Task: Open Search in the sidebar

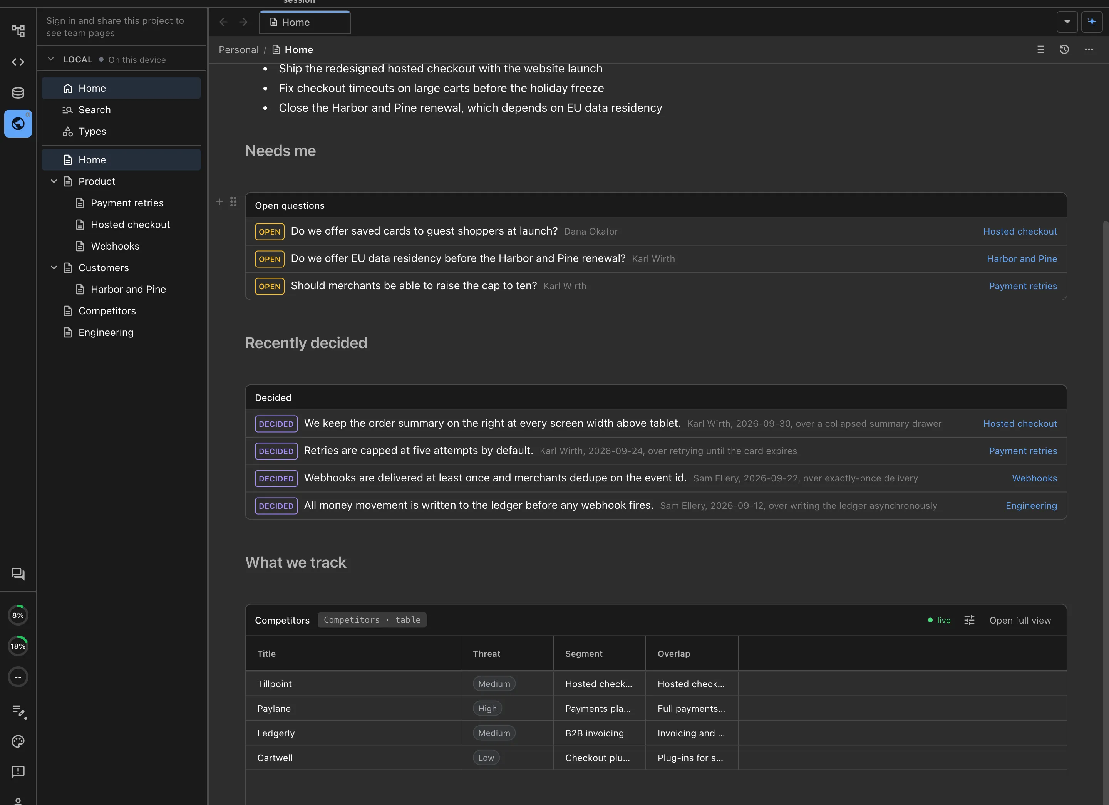Action: [x=121, y=109]
